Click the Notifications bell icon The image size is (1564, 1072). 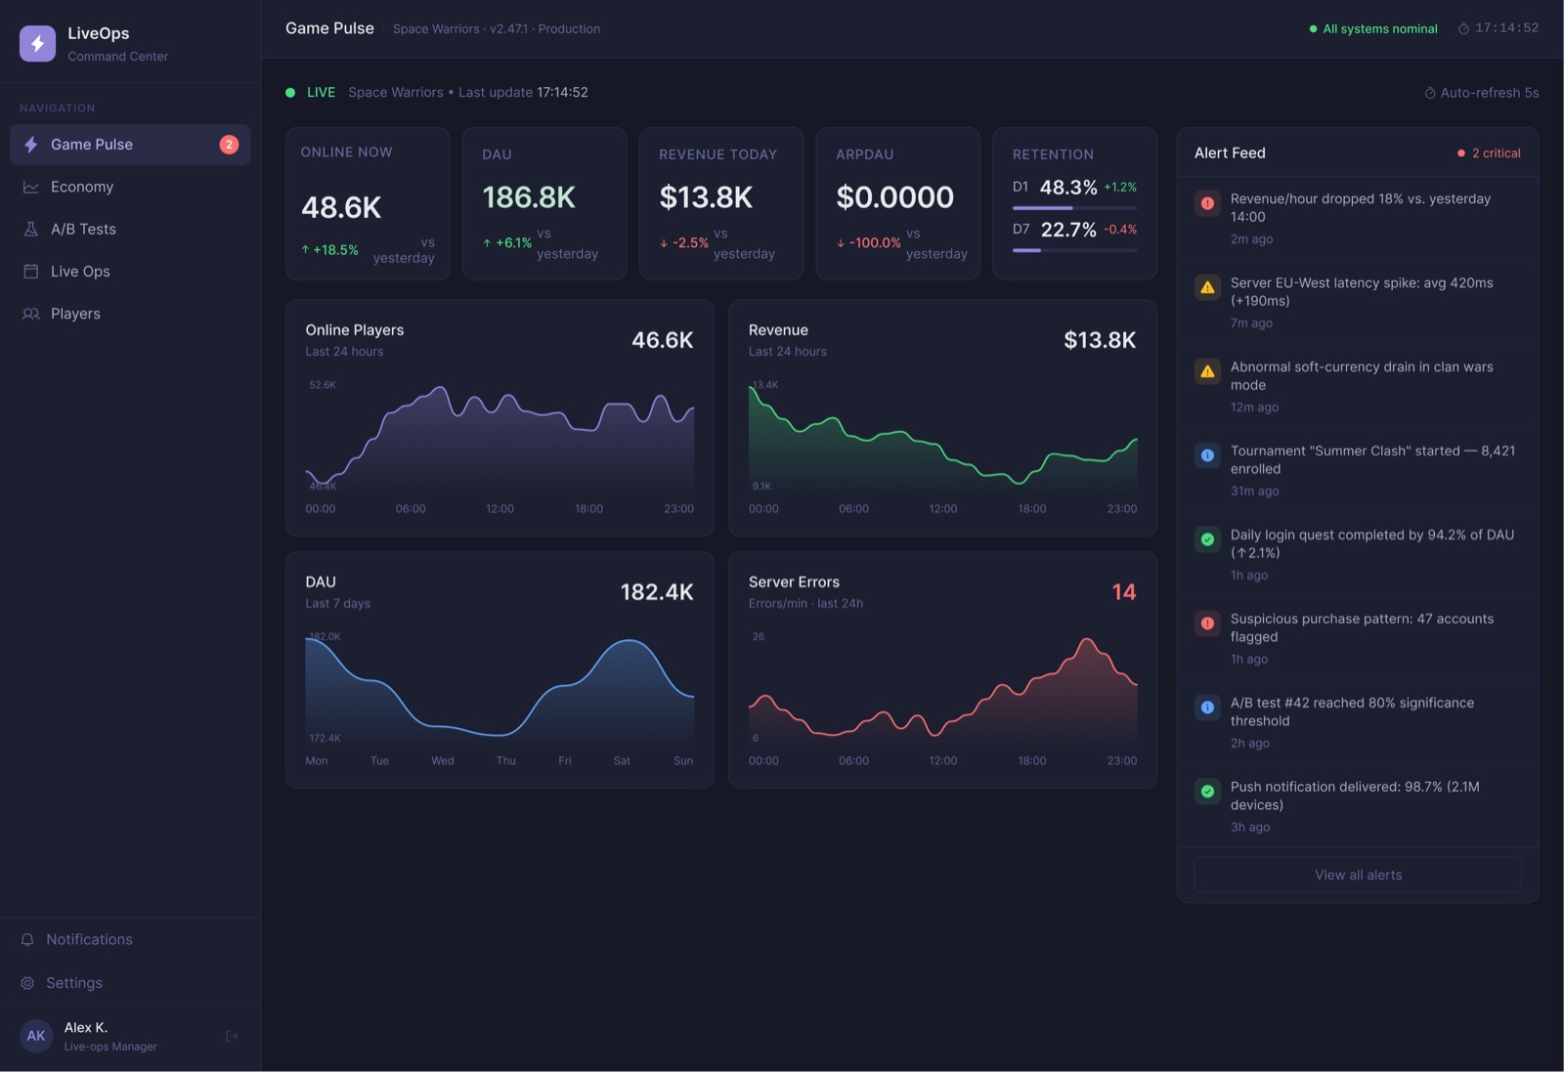click(x=27, y=939)
